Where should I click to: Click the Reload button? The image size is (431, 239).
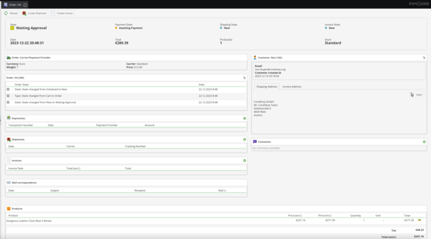(11, 13)
